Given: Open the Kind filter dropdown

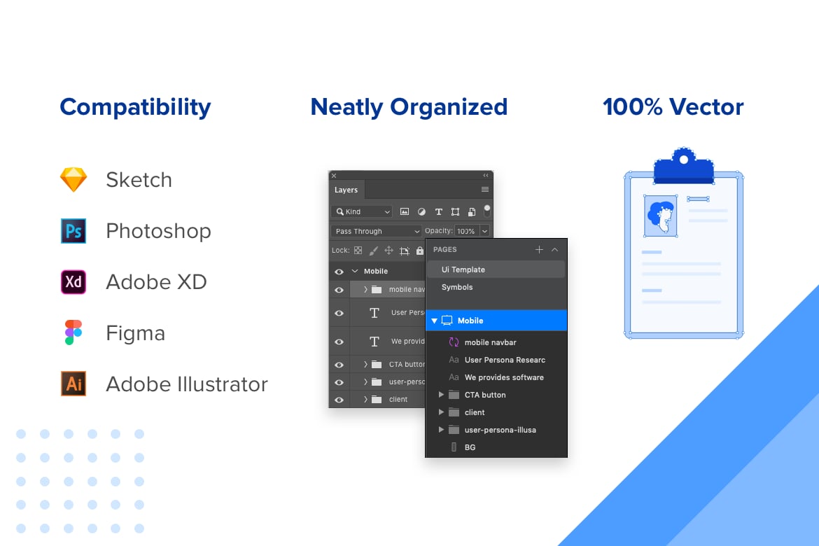Looking at the screenshot, I should pyautogui.click(x=361, y=211).
